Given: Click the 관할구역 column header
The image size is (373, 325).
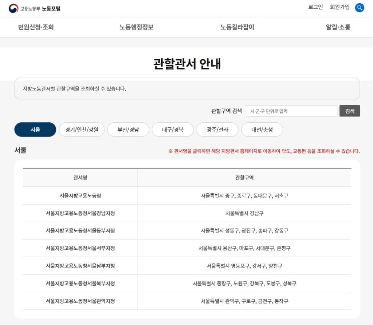Looking at the screenshot, I should point(244,178).
